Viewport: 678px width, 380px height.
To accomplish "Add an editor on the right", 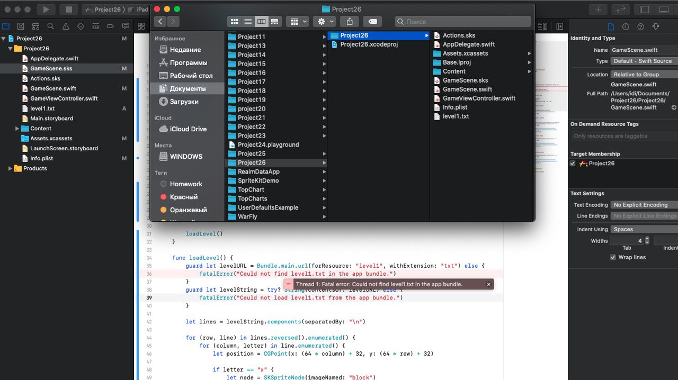I will point(559,26).
